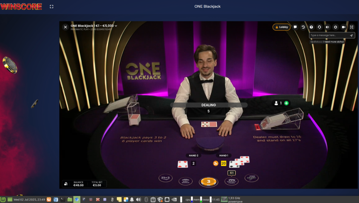Screen dimensions: 359x203
Task: Open the chat bubble icon
Action: click(295, 27)
